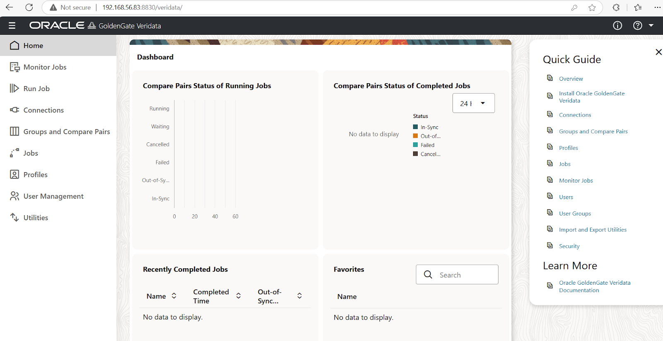Image resolution: width=663 pixels, height=341 pixels.
Task: Click the document icon beside User Groups
Action: tap(550, 213)
